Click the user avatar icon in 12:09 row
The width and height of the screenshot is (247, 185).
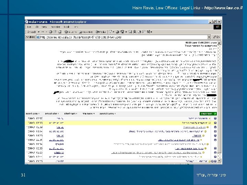pos(215,127)
